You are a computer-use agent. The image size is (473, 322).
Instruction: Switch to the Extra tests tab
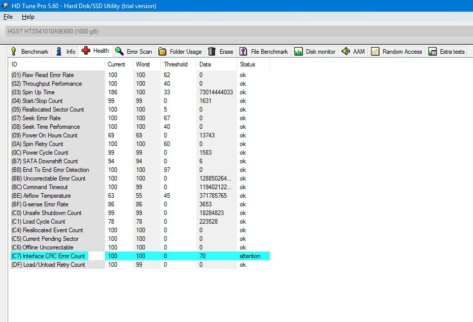tap(447, 51)
